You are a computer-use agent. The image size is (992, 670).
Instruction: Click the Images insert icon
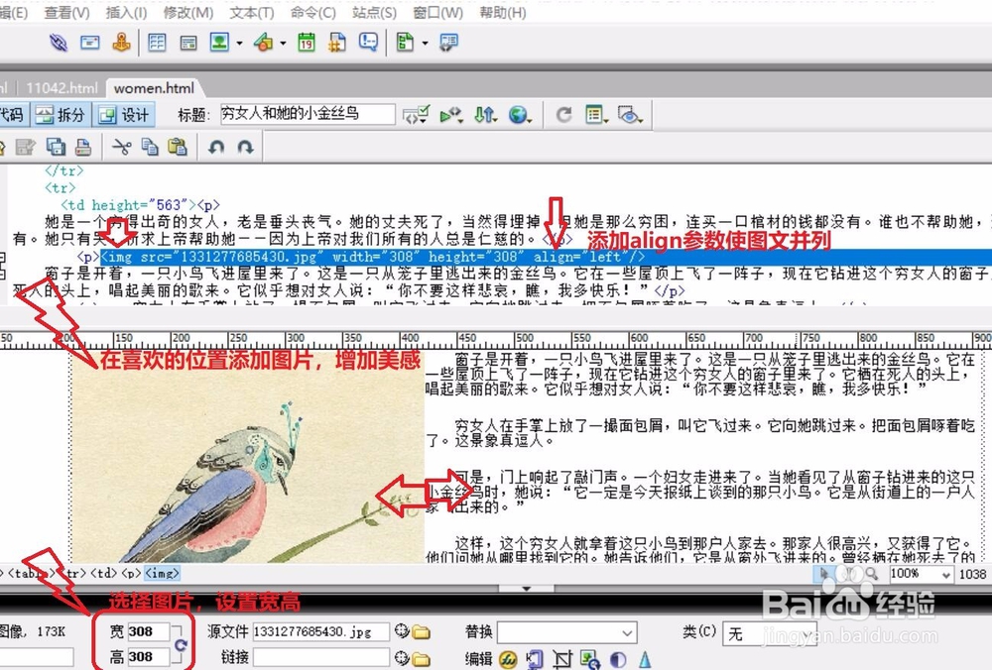click(219, 43)
